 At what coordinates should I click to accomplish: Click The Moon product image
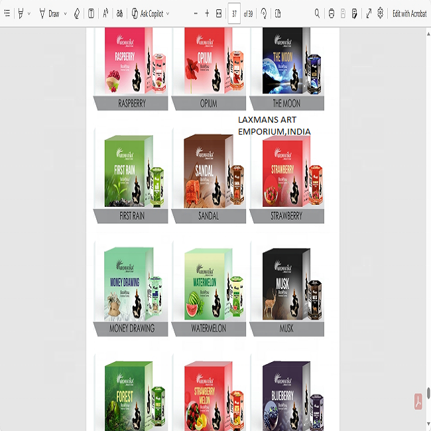pos(292,61)
